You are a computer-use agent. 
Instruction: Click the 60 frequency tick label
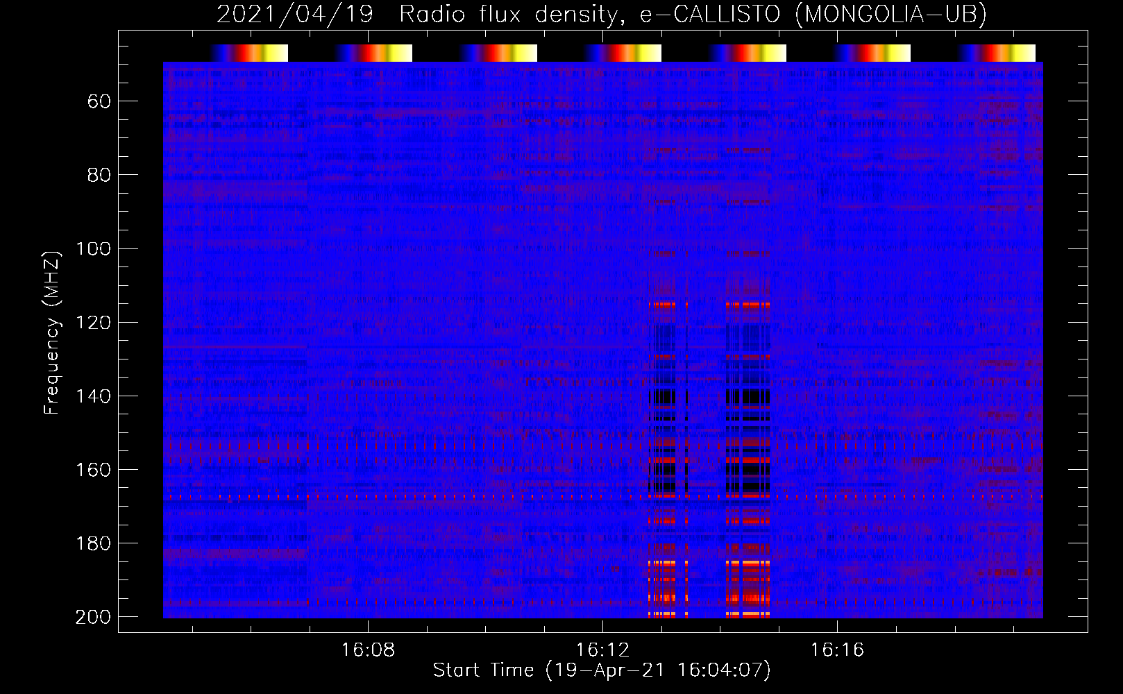(99, 102)
